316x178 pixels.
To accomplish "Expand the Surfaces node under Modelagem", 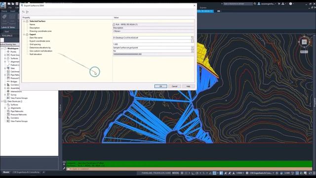I will tap(5, 58).
